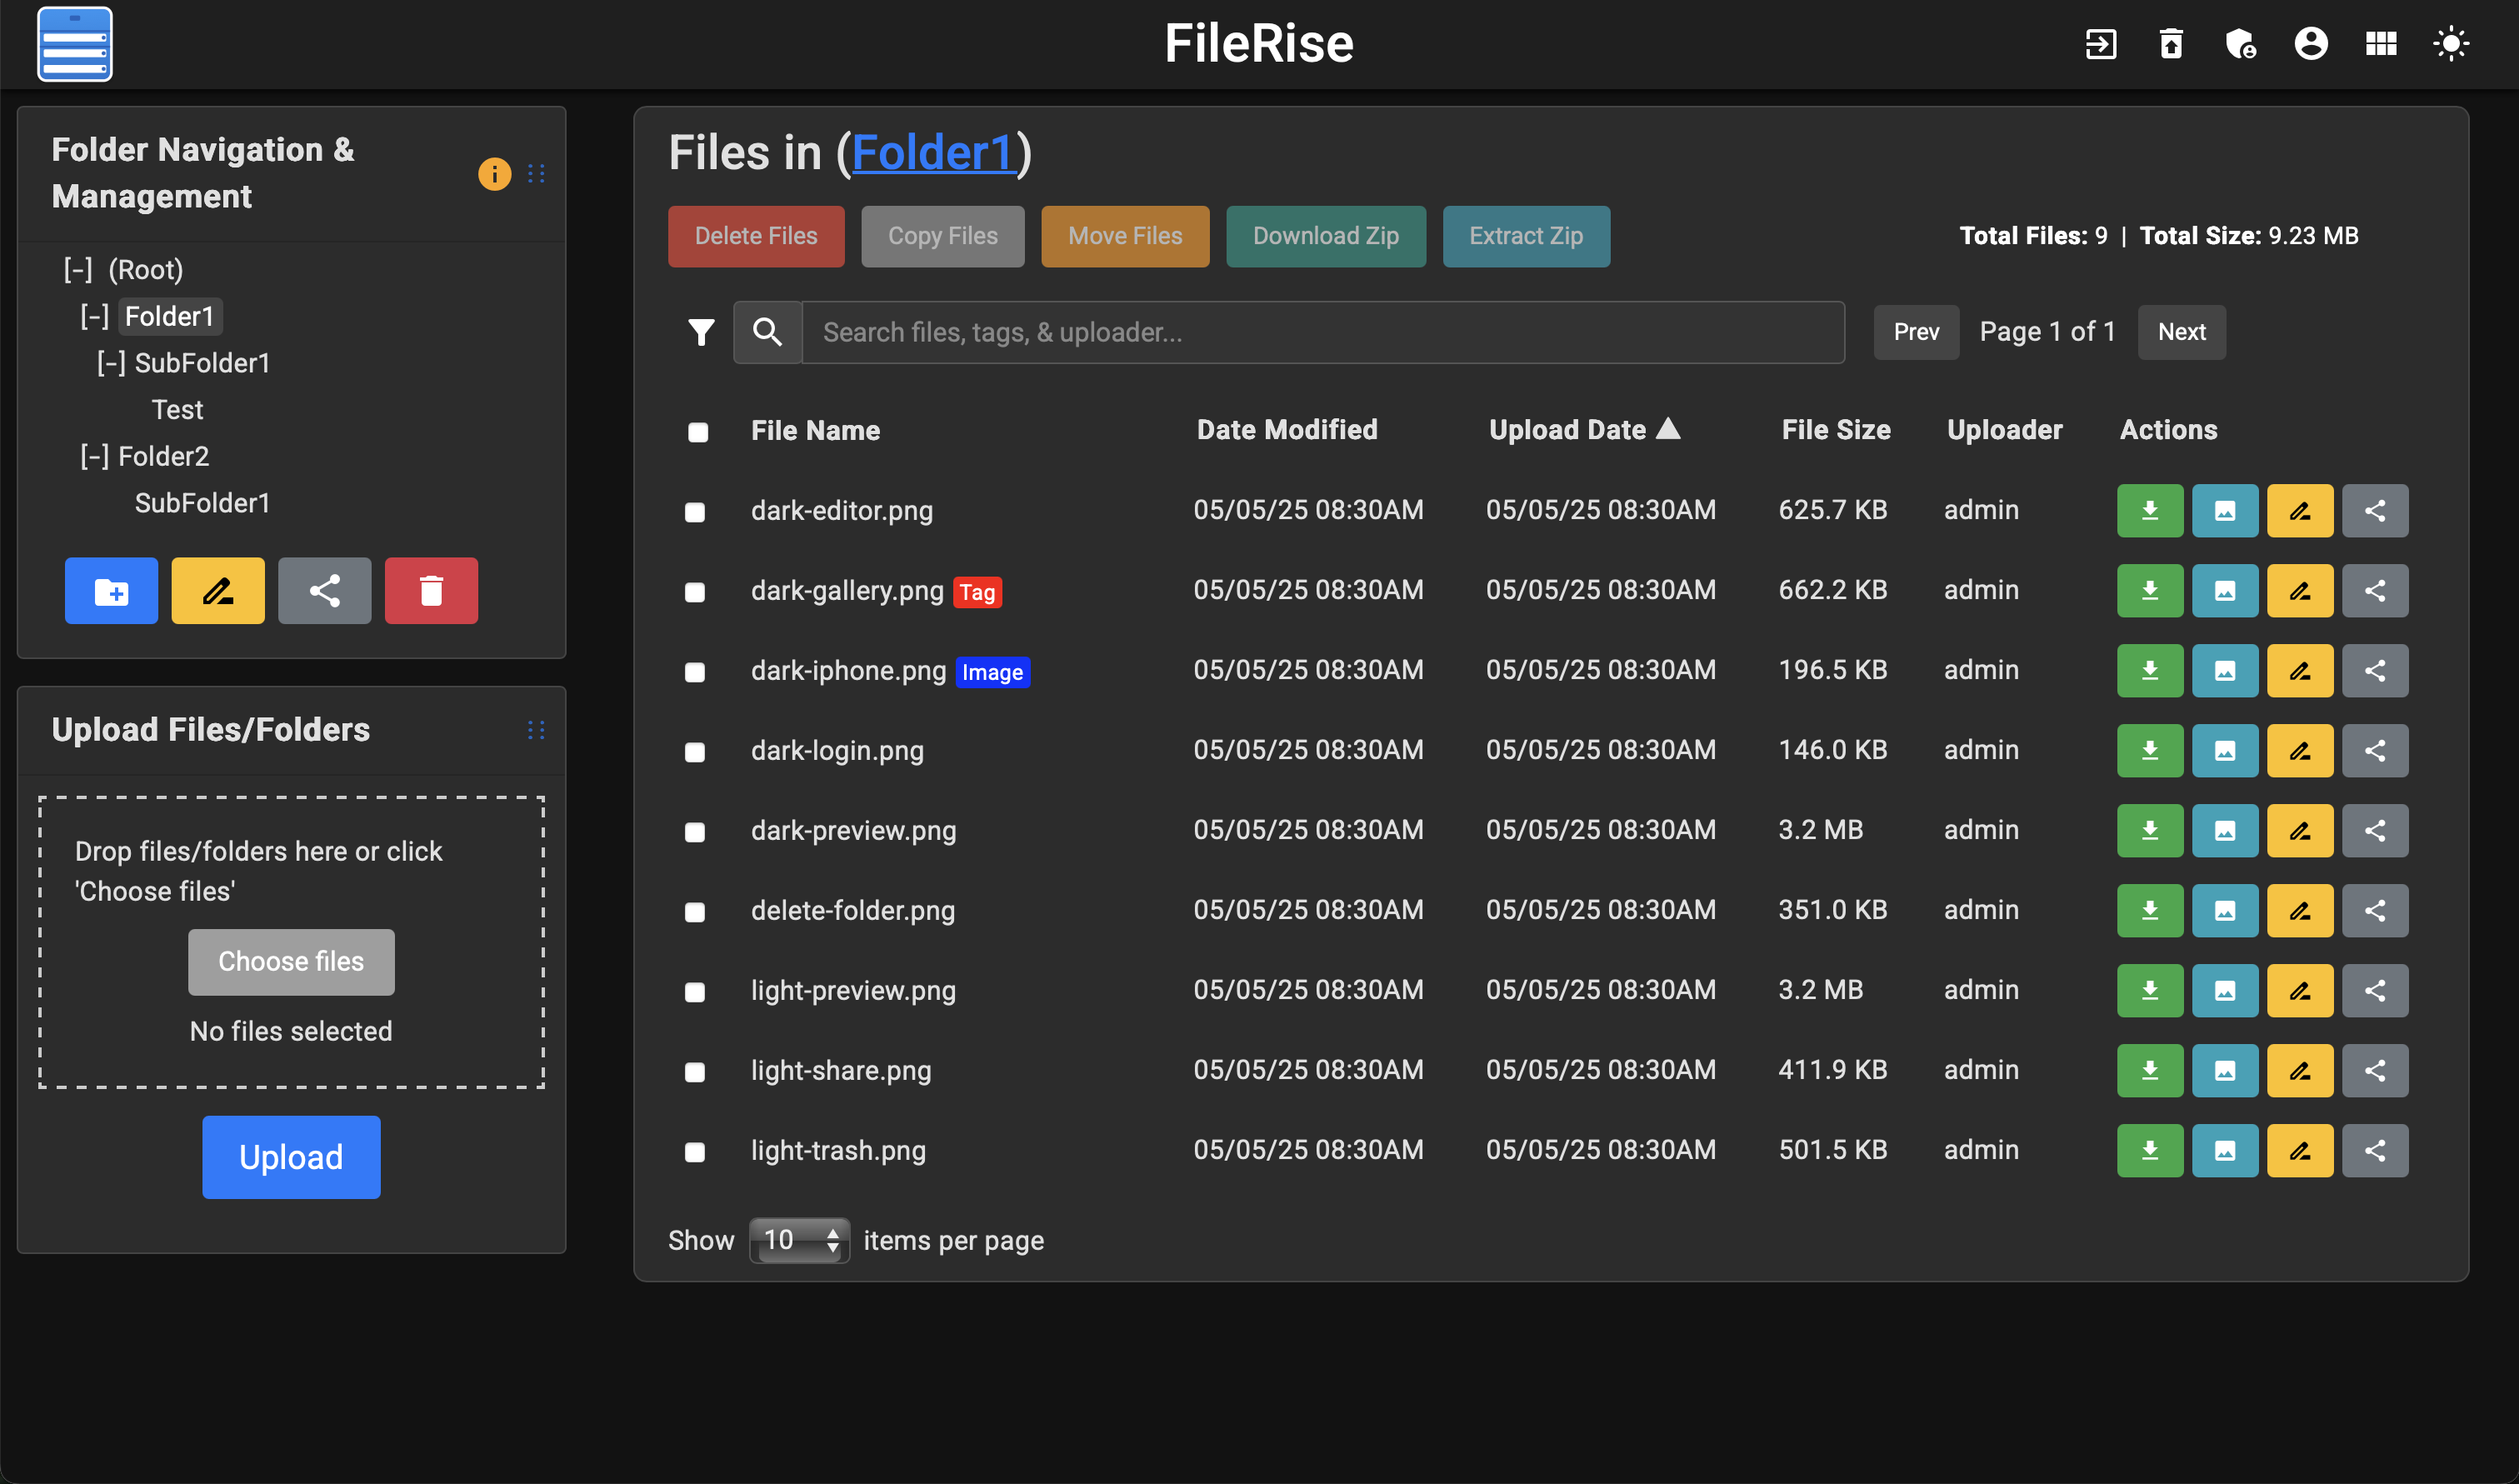Click the yellow rename folder icon
This screenshot has width=2519, height=1484.
click(x=218, y=591)
